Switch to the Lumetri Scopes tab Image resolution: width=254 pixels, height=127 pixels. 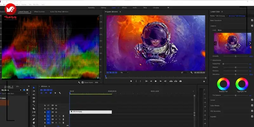pos(23,12)
